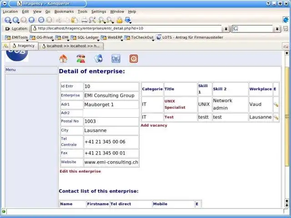Screen dimensions: 291x218
Task: Click the title bar help question mark
Action: coord(268,4)
